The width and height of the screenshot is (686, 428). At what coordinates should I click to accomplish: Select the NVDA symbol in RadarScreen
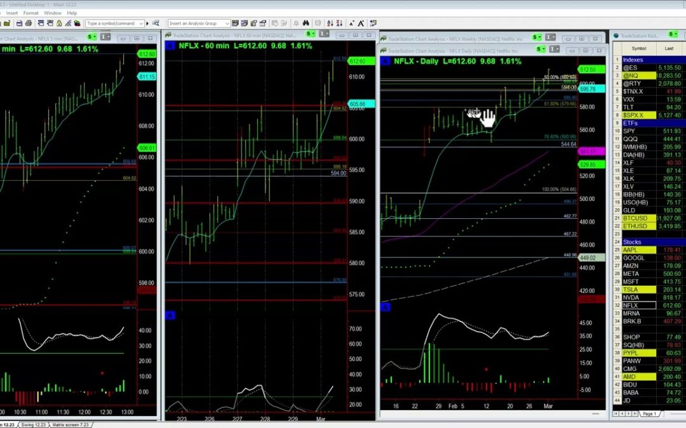point(639,297)
